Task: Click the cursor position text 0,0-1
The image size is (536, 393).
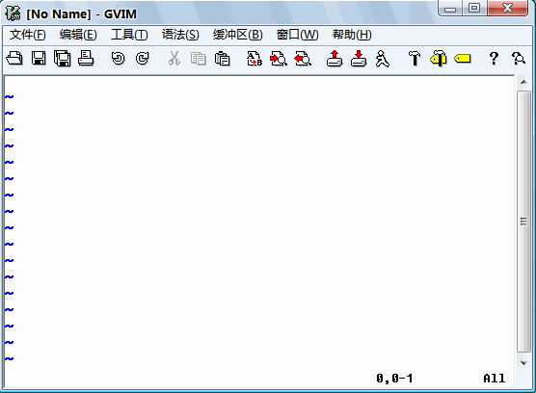Action: coord(394,378)
